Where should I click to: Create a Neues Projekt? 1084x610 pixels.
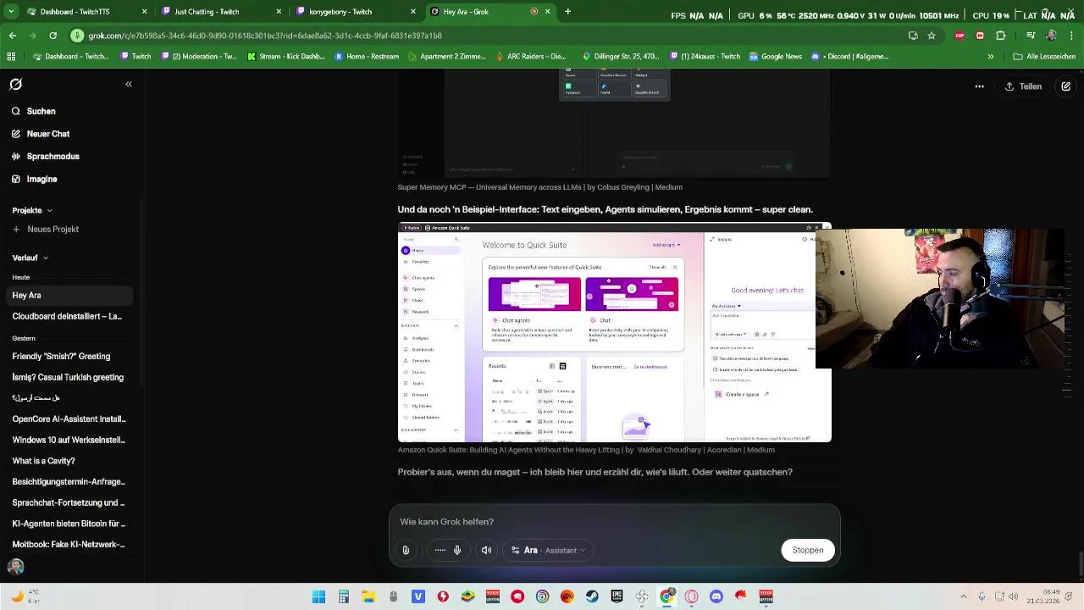click(46, 230)
